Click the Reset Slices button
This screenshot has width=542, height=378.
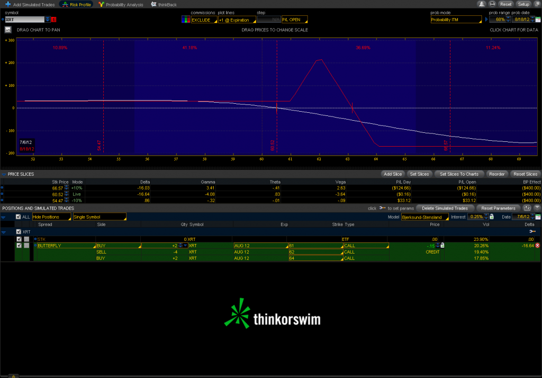pyautogui.click(x=525, y=174)
